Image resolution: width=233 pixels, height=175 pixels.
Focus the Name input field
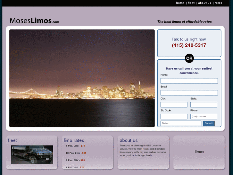[189, 81]
